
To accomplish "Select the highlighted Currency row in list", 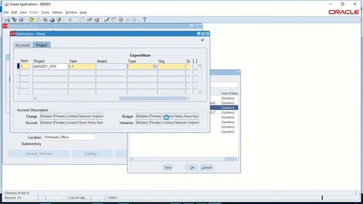I will pyautogui.click(x=224, y=108).
